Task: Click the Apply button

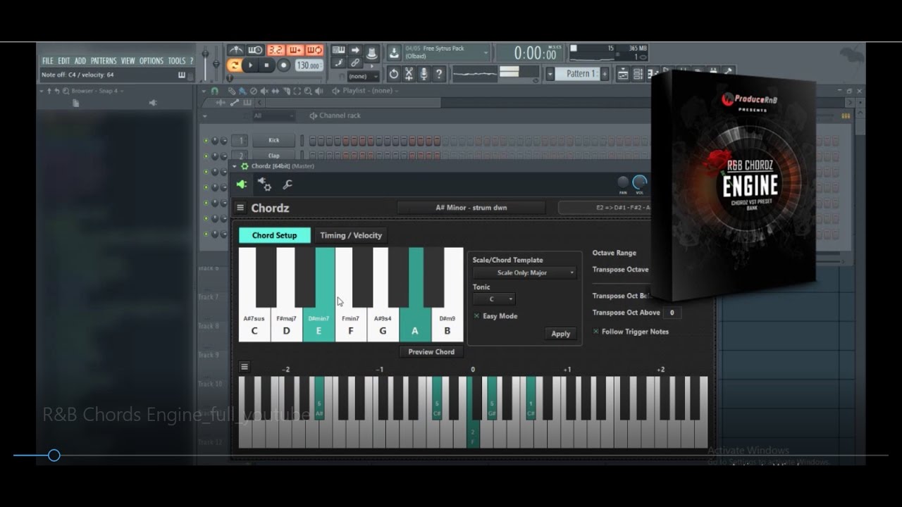Action: (x=561, y=334)
